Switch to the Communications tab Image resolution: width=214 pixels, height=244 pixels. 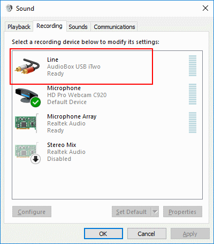tap(114, 27)
